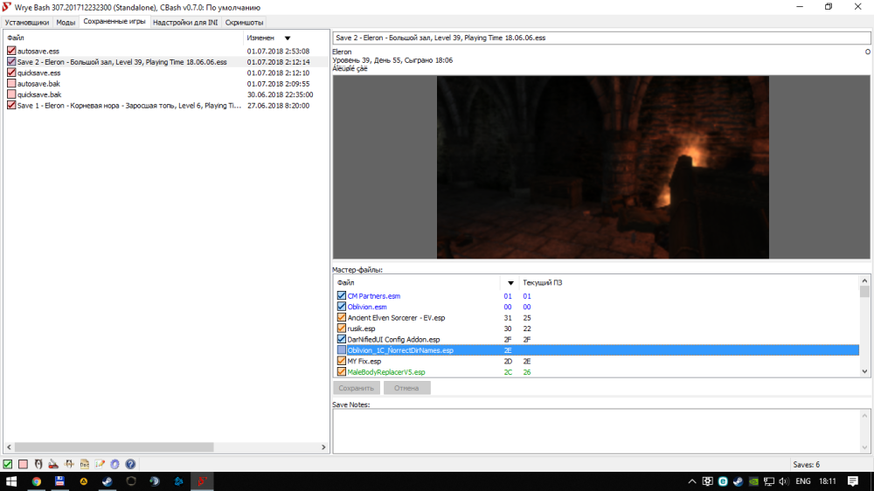Toggle CM Partners.esm master checkbox
Screen dimensions: 874x491
pos(341,296)
